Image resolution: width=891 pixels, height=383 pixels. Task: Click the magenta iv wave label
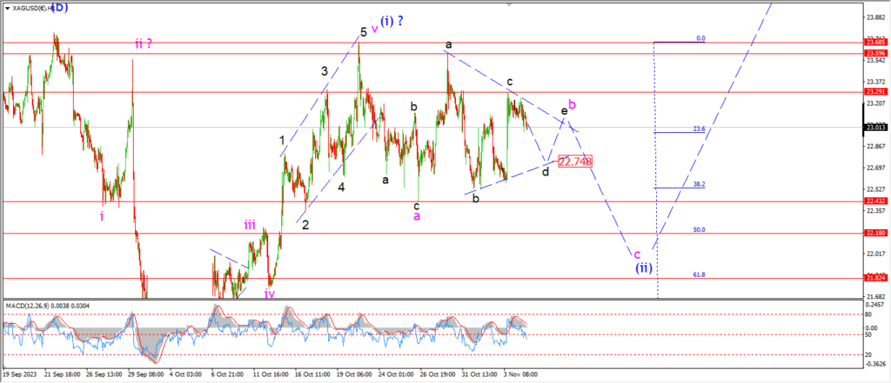(x=270, y=294)
